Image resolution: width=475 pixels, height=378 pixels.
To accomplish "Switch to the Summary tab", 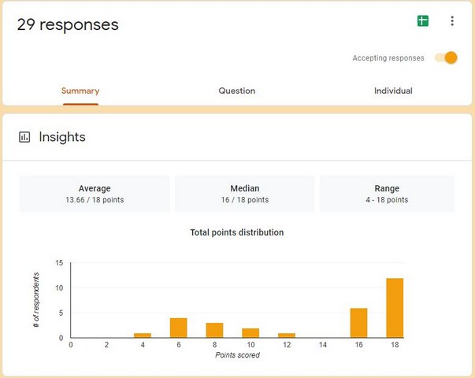I will (x=80, y=91).
